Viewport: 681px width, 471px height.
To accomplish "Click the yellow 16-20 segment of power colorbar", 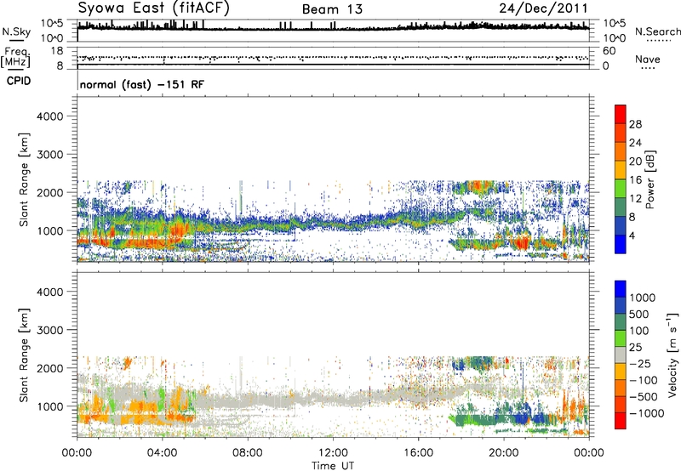I will [621, 169].
